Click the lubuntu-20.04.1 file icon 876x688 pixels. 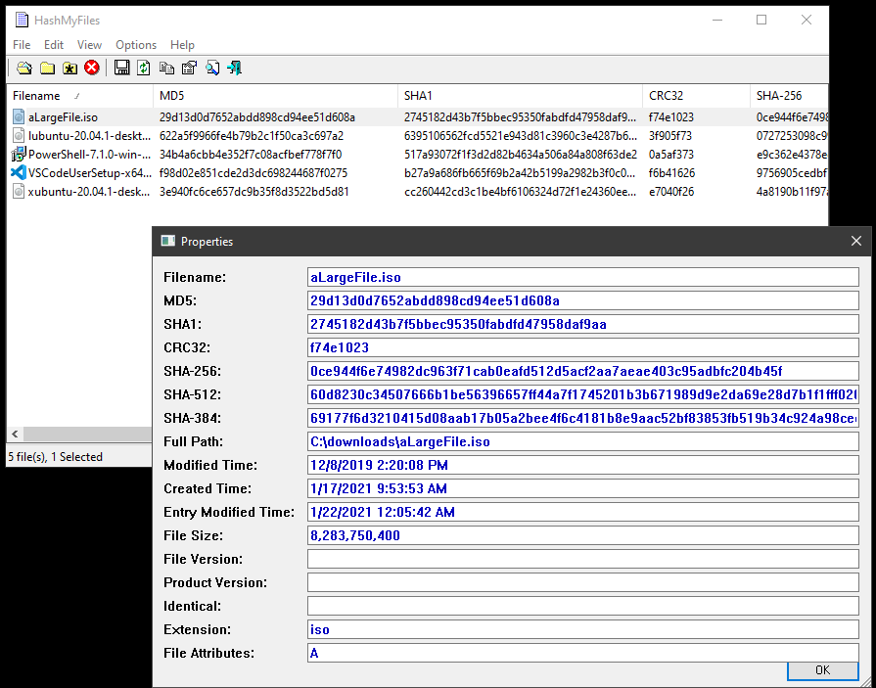[x=19, y=136]
